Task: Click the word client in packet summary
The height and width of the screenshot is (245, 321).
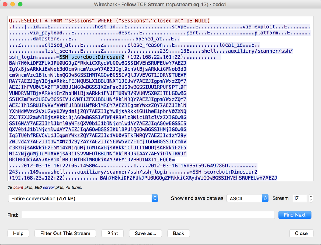Action: (x=18, y=187)
